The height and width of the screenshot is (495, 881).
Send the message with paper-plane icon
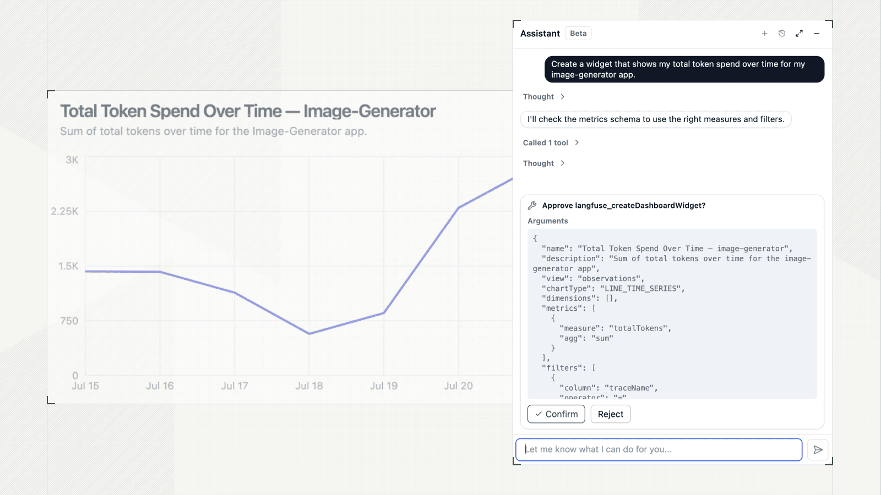(818, 450)
